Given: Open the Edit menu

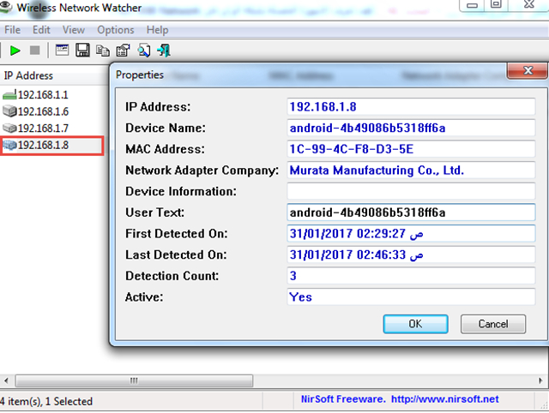Looking at the screenshot, I should point(41,30).
